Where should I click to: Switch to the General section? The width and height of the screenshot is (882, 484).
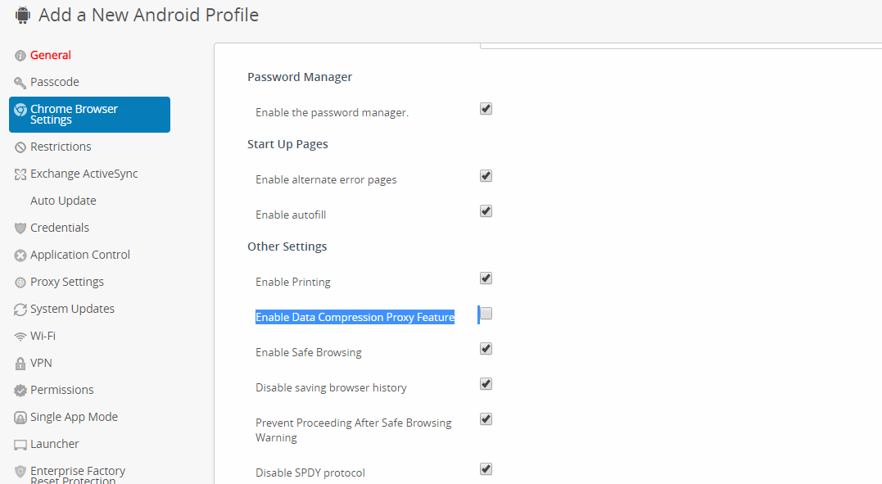pos(50,55)
